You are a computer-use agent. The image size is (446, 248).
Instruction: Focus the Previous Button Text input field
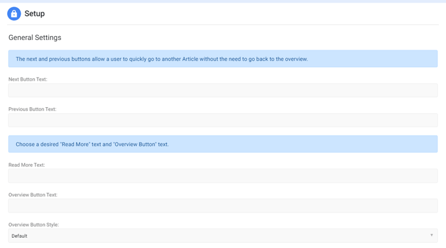[x=223, y=120]
